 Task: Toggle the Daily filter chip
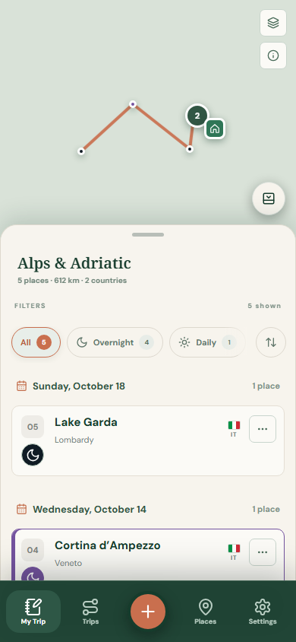[x=207, y=342]
